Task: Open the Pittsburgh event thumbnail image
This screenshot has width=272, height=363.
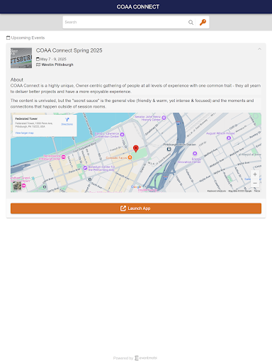Action: 21,58
